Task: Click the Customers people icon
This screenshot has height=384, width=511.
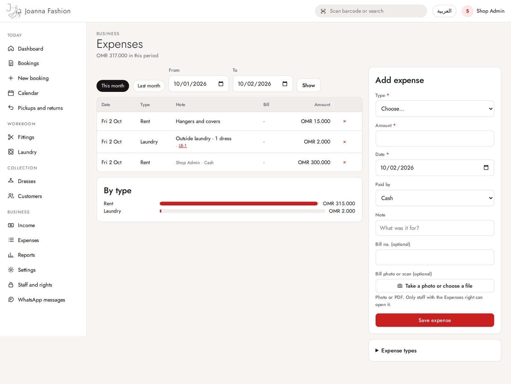Action: pyautogui.click(x=11, y=196)
